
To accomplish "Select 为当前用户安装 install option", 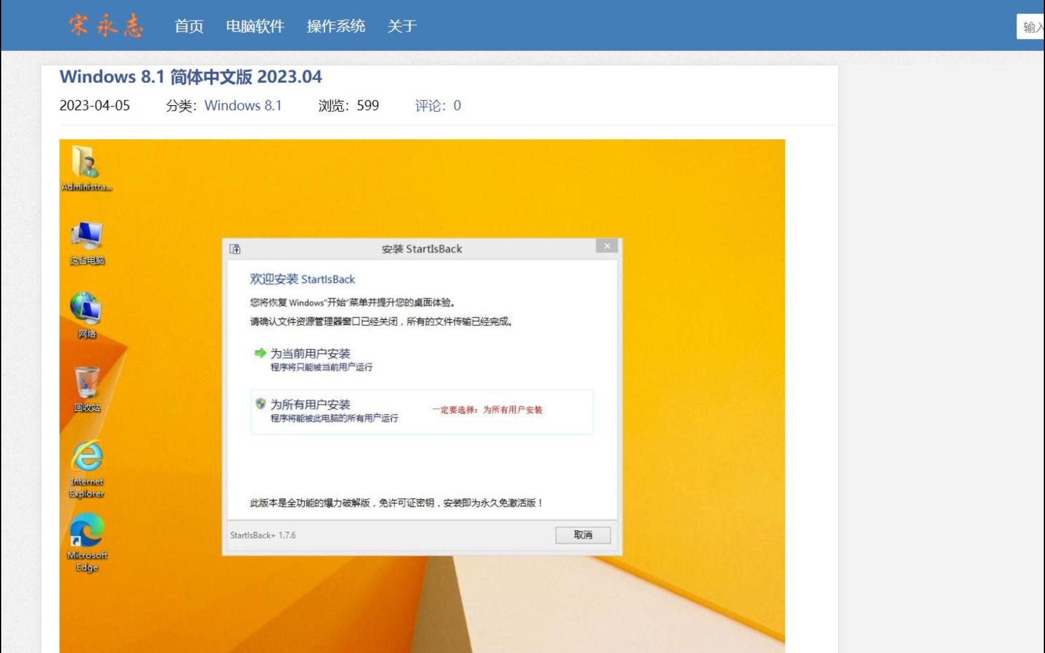I will (x=312, y=353).
